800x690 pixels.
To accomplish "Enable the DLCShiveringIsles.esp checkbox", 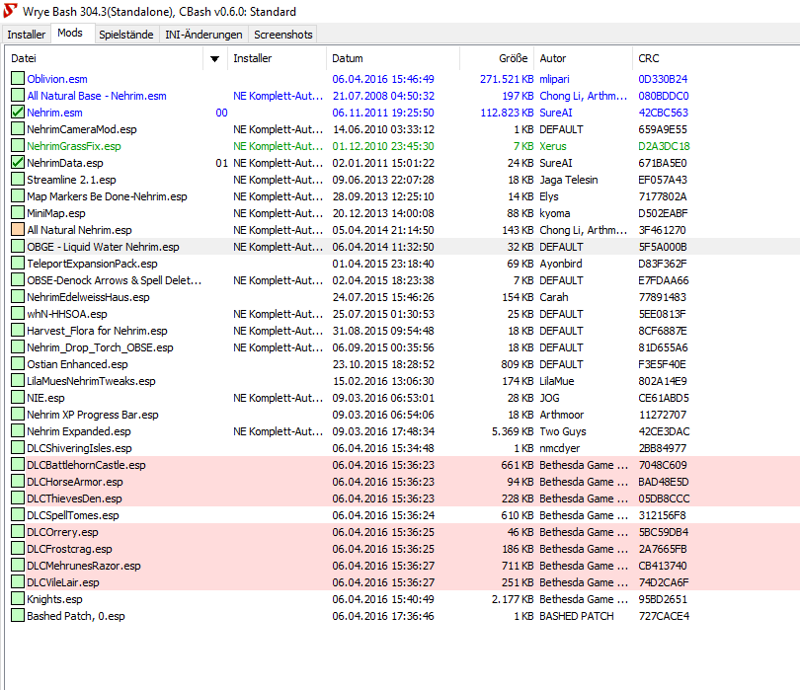I will coord(17,448).
